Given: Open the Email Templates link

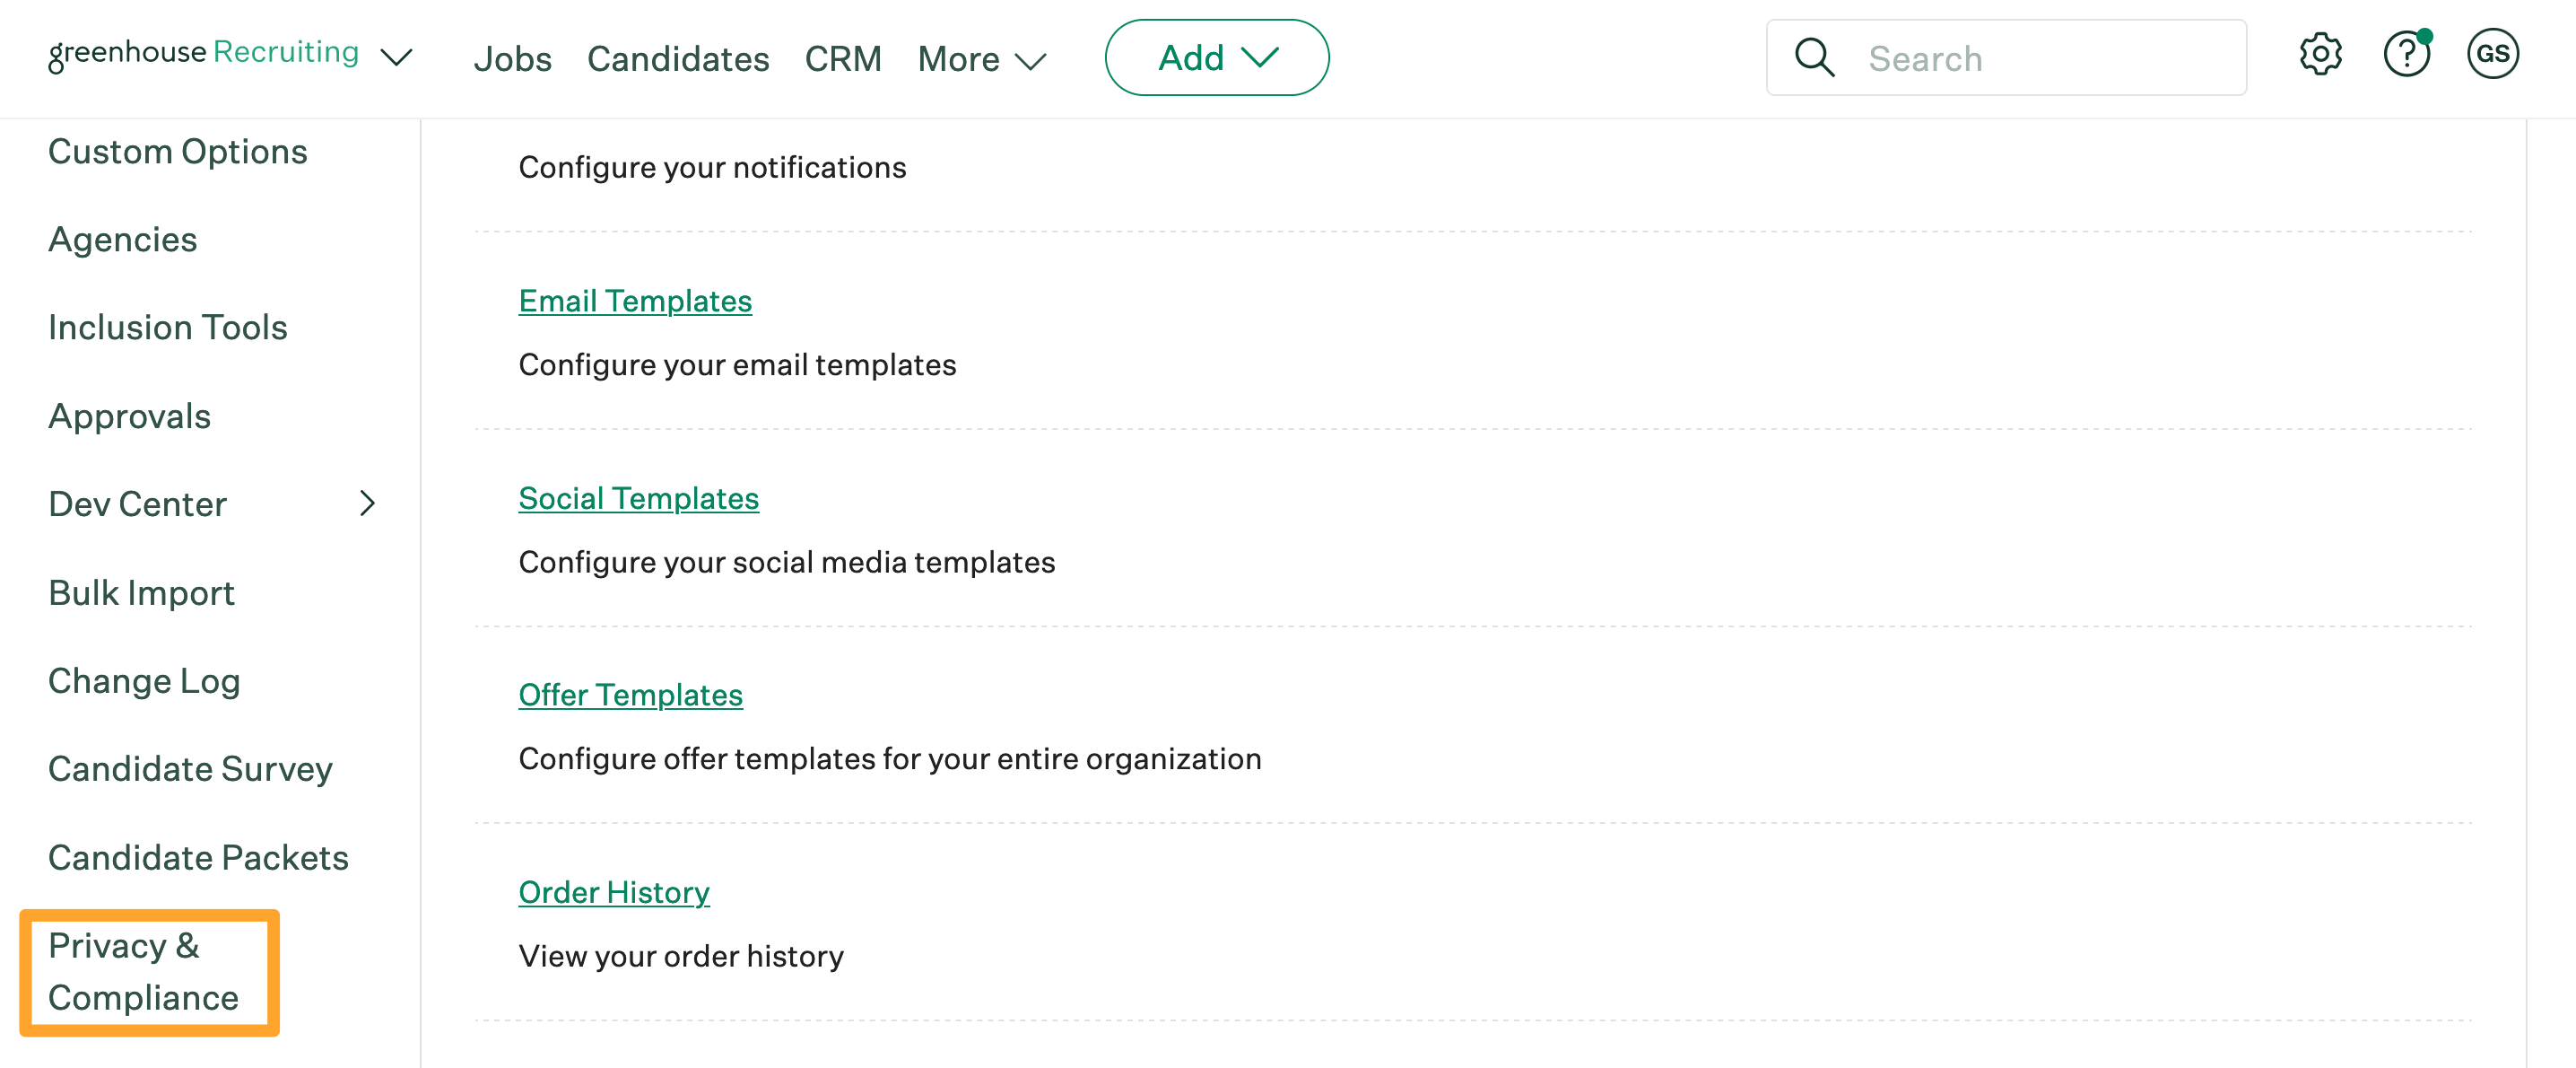Looking at the screenshot, I should pos(635,302).
